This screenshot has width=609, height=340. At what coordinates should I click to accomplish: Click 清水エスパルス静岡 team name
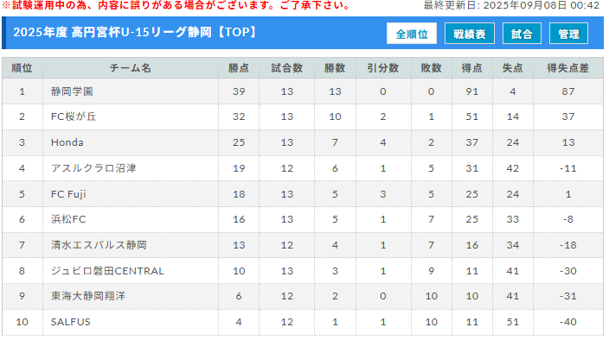click(99, 245)
